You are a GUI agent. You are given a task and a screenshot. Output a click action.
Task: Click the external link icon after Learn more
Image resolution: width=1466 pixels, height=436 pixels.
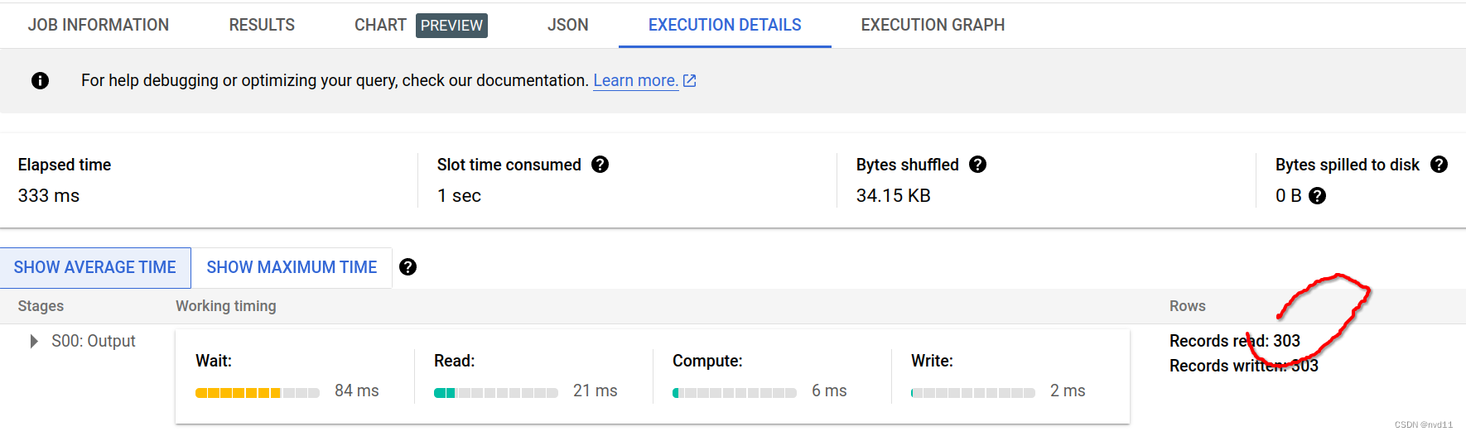[689, 80]
